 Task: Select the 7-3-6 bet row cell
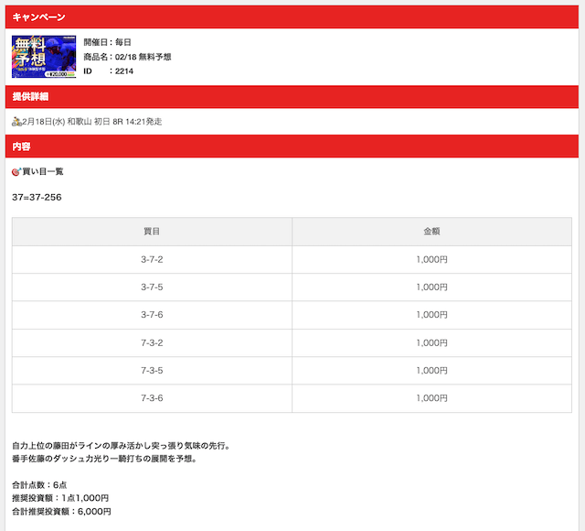pyautogui.click(x=152, y=398)
